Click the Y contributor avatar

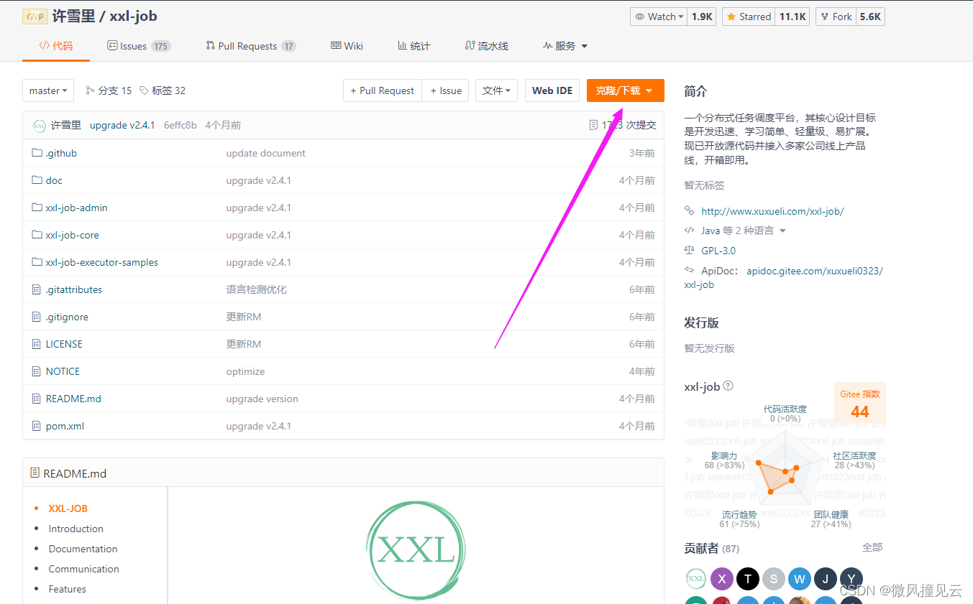pyautogui.click(x=851, y=578)
